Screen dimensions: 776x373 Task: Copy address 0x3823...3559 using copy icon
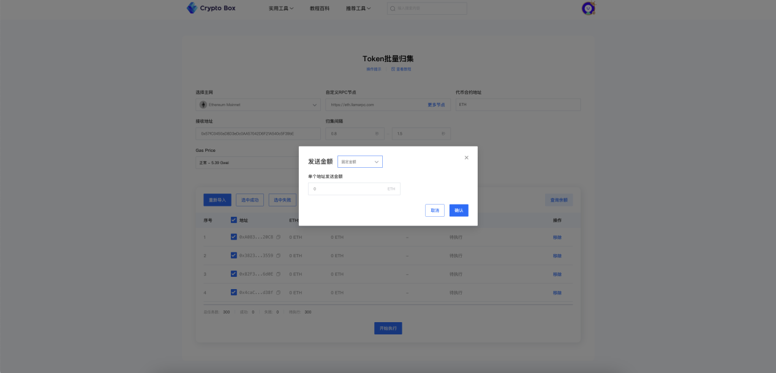point(278,255)
